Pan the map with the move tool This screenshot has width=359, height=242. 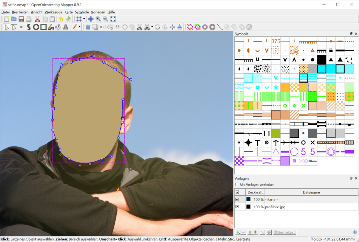point(90,19)
